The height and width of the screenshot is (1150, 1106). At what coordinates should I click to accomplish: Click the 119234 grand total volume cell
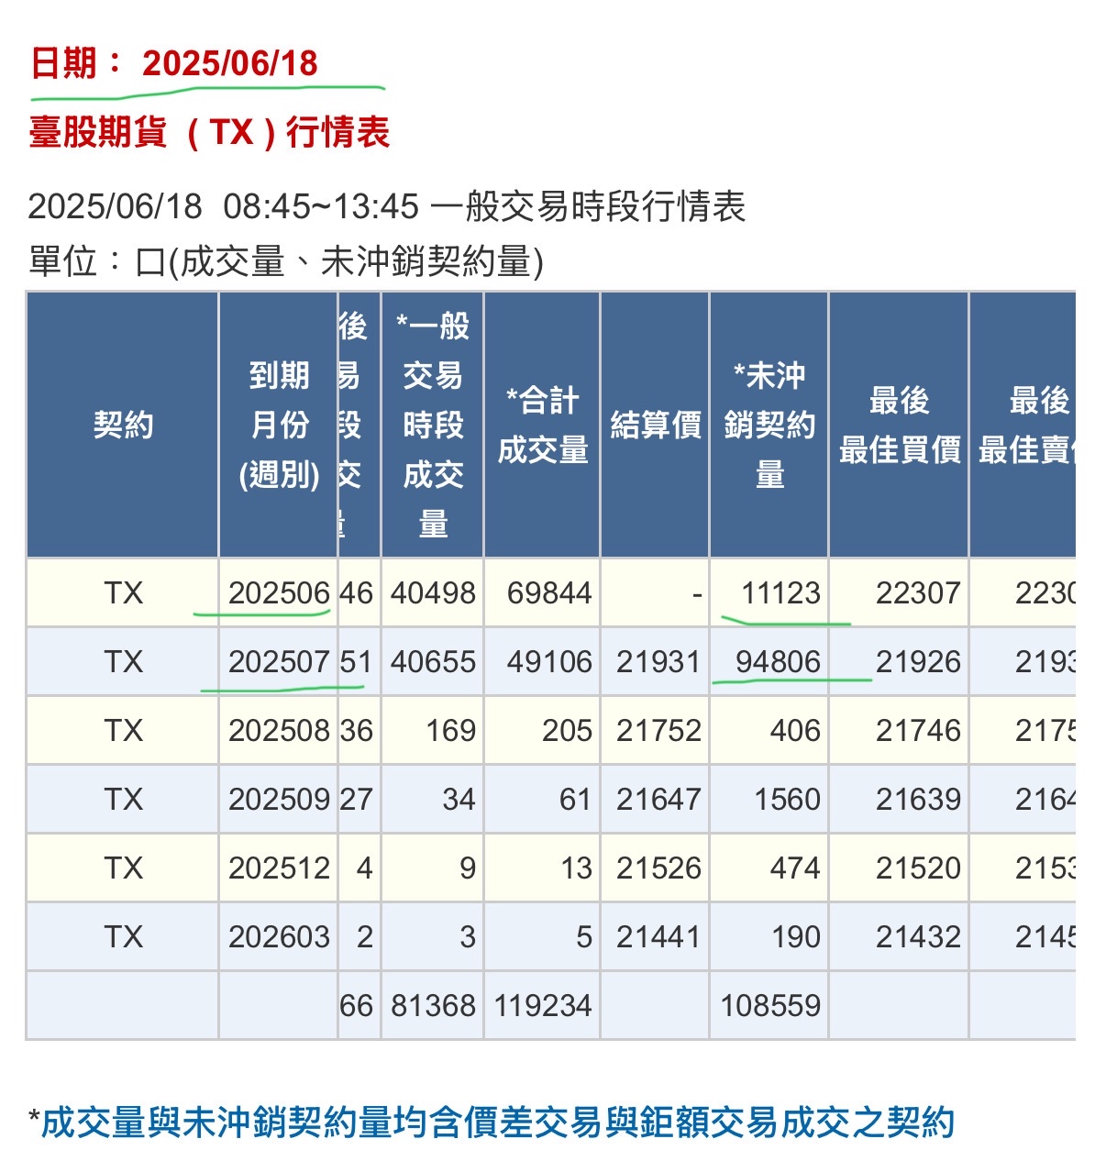pos(542,1006)
